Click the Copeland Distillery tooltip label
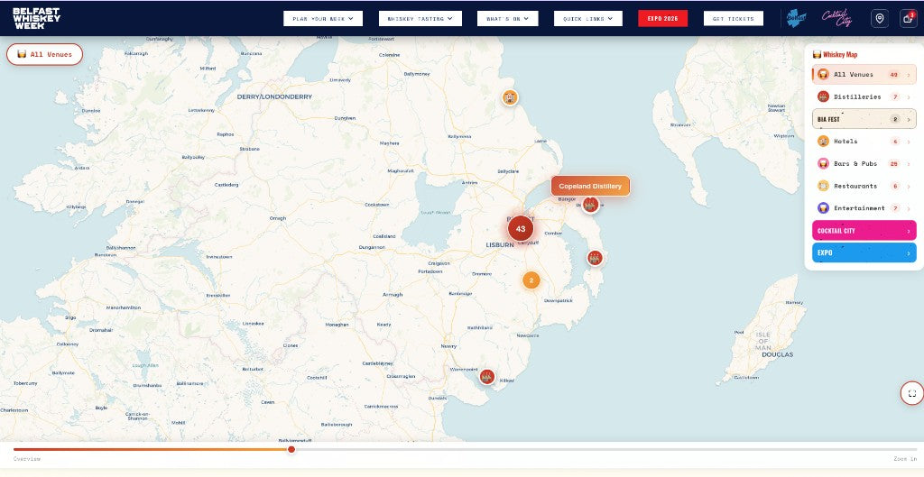Viewport: 924px width, 477px height. pos(590,186)
